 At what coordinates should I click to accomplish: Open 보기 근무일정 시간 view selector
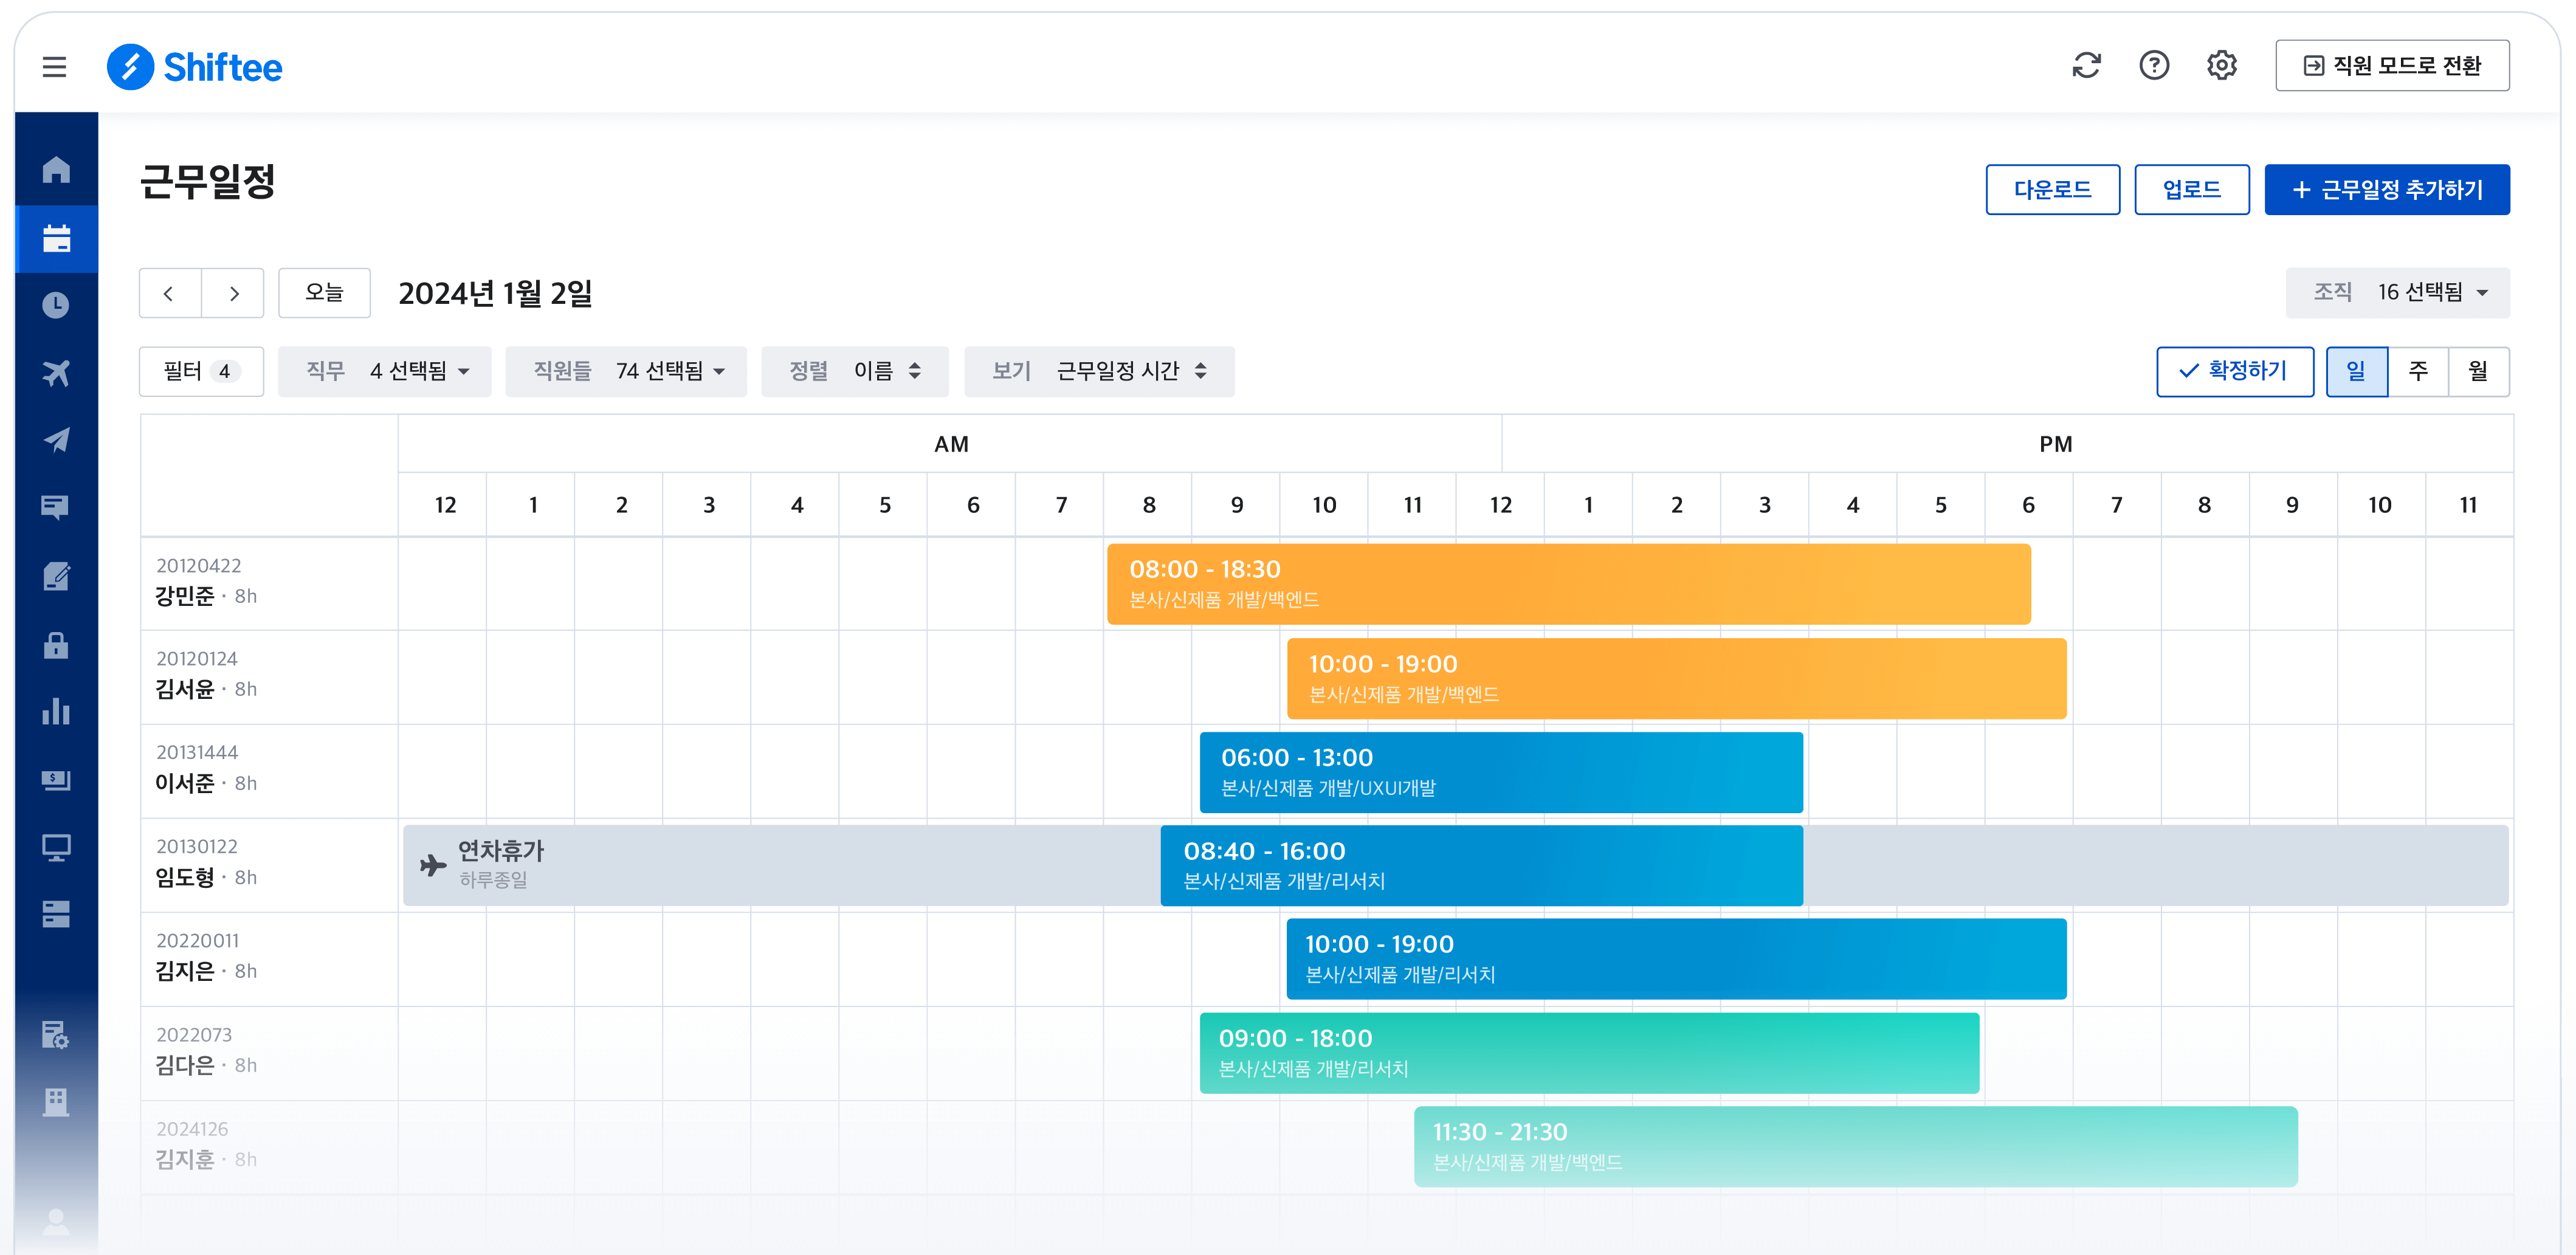point(1099,372)
